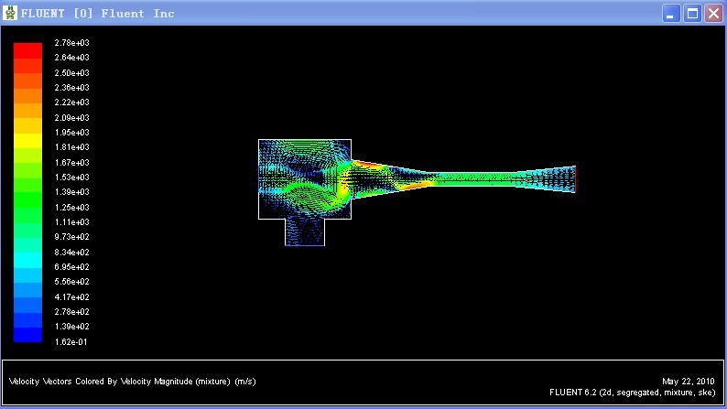Click the bottom inlet stub below the chamber
Screen dimensions: 727x409
[x=305, y=231]
